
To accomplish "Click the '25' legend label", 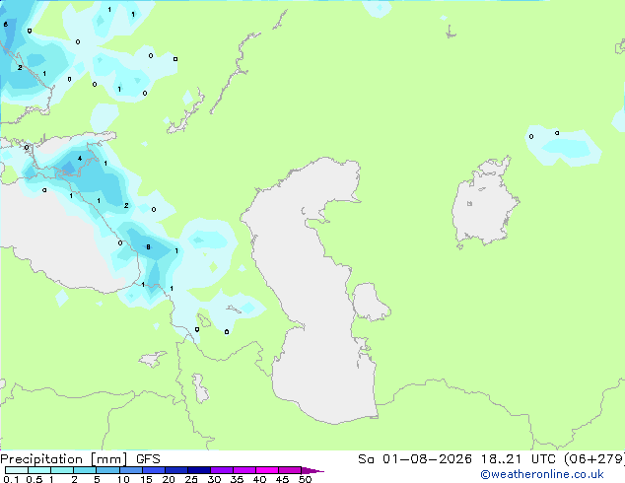I will coord(191,479).
